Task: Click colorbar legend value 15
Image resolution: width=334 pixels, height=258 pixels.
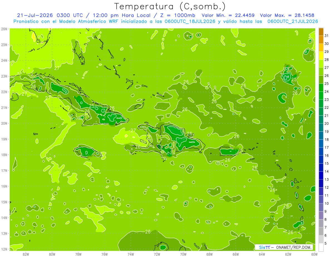Action: click(x=327, y=163)
